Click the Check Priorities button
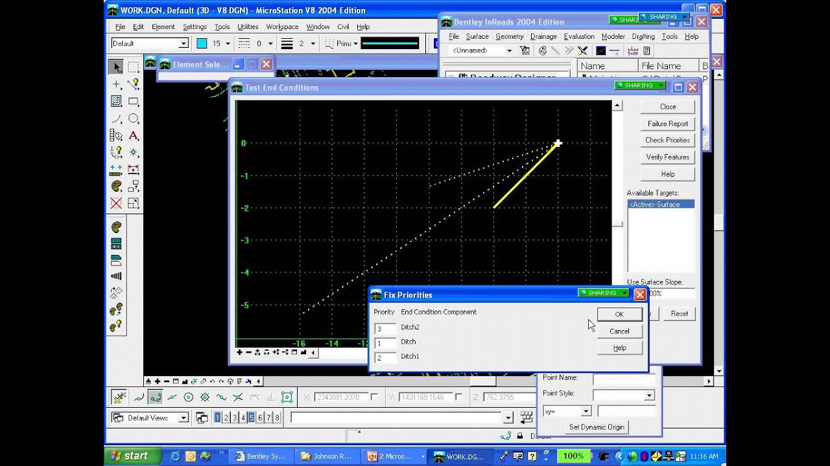The width and height of the screenshot is (830, 466). (668, 140)
